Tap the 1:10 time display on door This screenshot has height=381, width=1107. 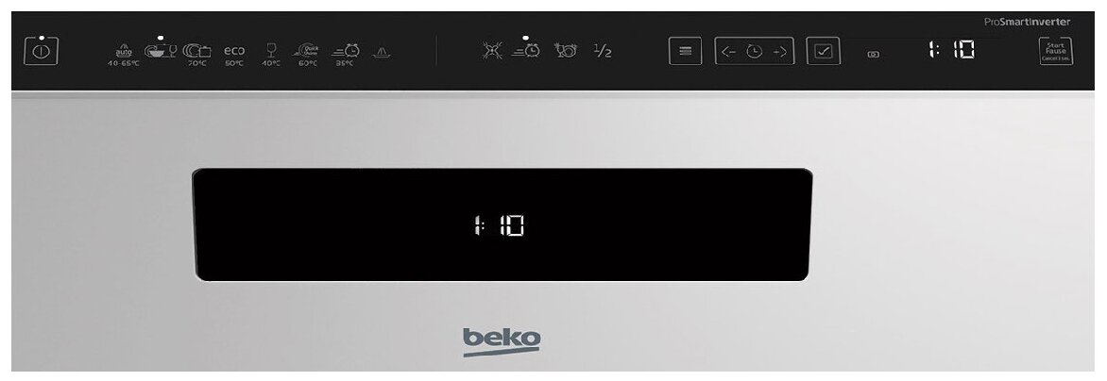click(499, 225)
